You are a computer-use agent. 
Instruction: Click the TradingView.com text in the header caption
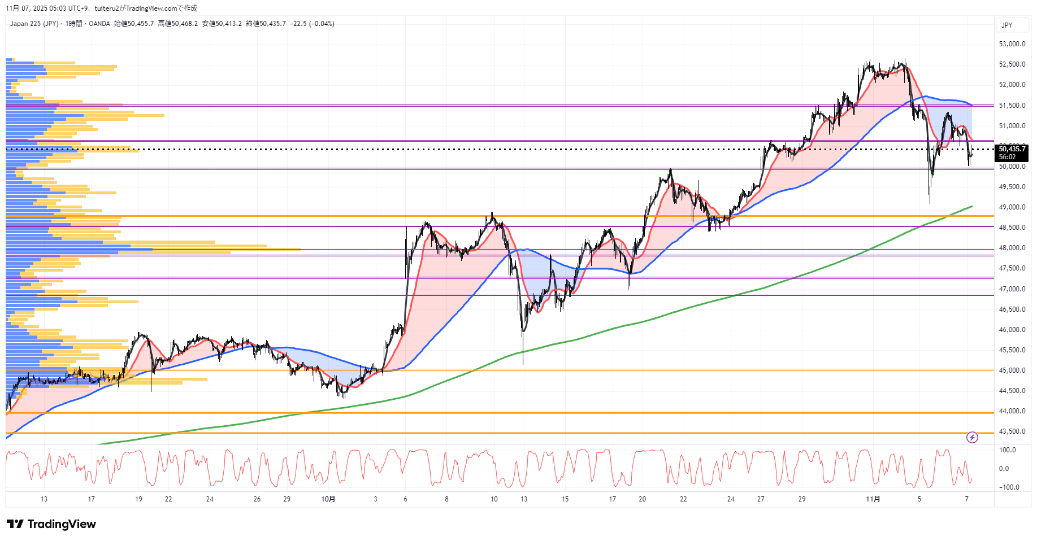click(151, 8)
